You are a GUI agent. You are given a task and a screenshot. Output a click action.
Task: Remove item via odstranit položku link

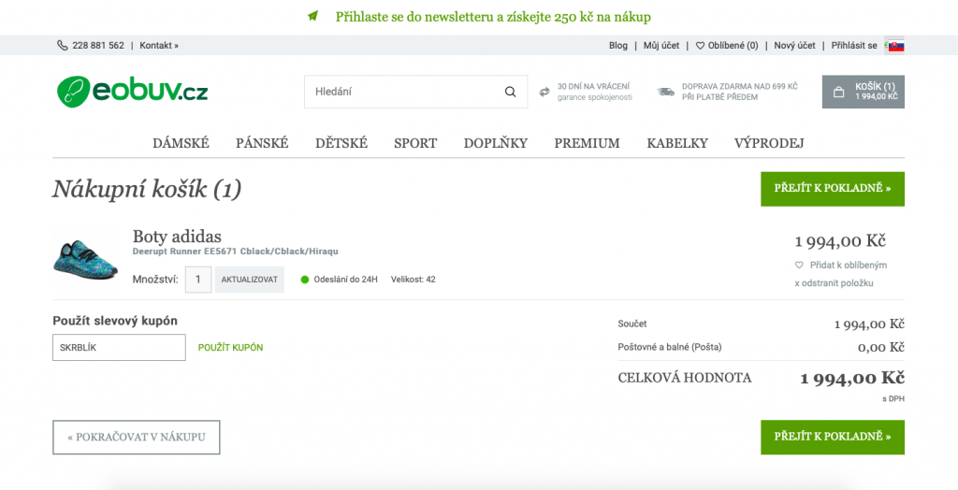click(834, 283)
